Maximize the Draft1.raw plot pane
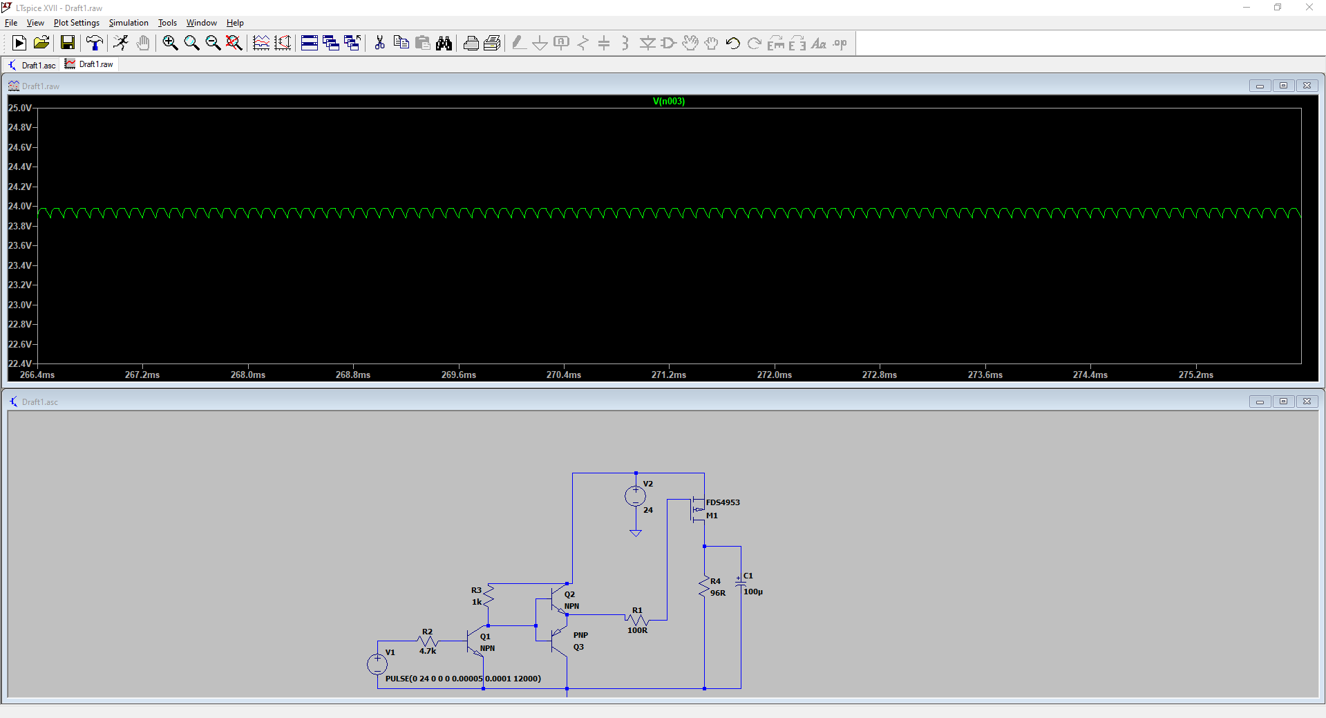Image resolution: width=1326 pixels, height=718 pixels. (1283, 86)
